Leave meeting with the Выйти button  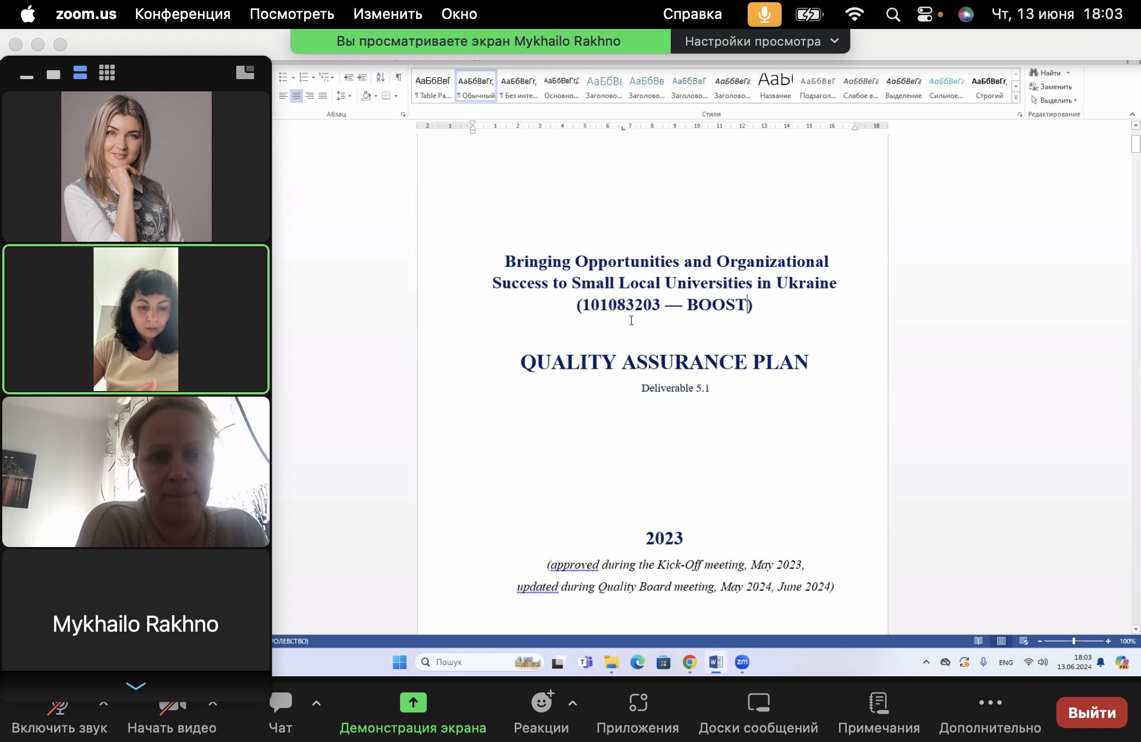(1091, 712)
